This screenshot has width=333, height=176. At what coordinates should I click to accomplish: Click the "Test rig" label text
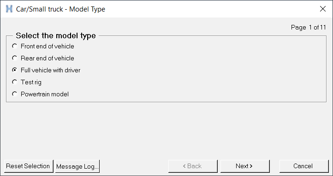pyautogui.click(x=31, y=82)
